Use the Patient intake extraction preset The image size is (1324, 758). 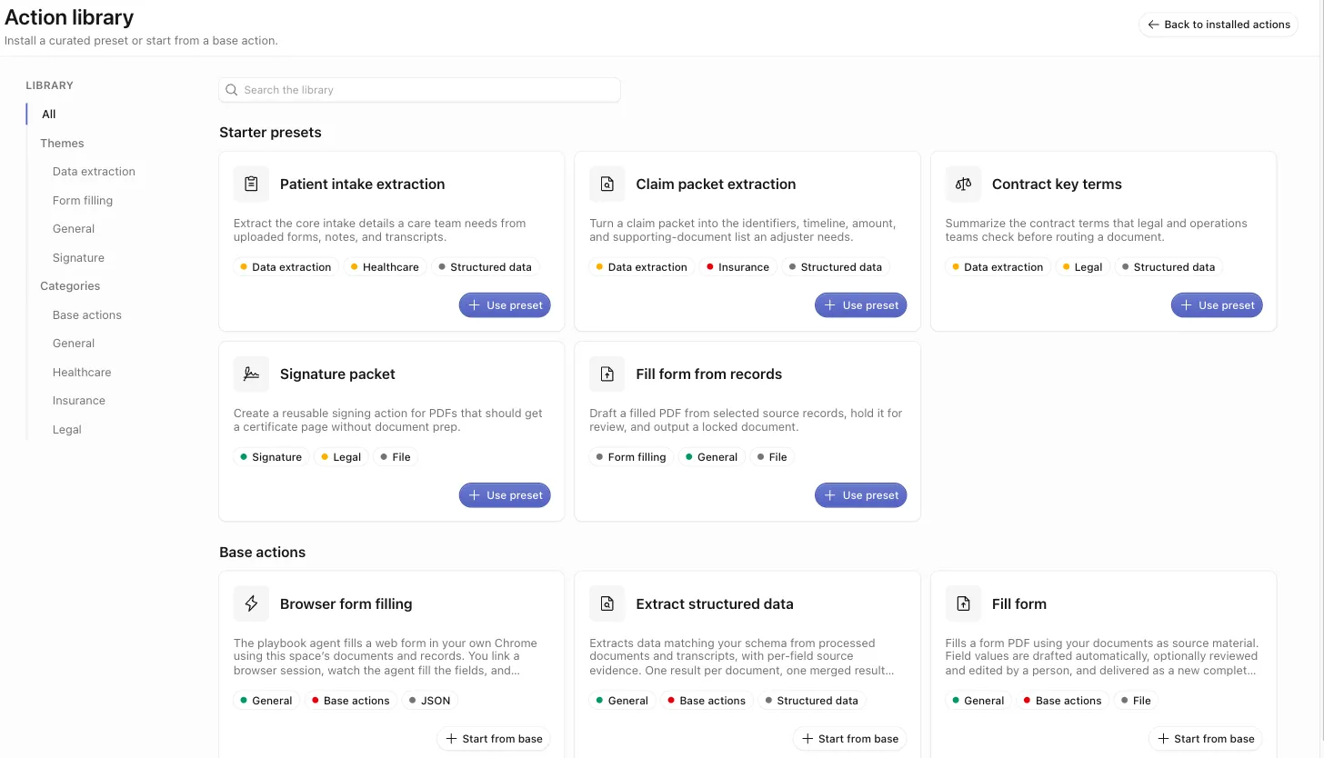click(505, 305)
